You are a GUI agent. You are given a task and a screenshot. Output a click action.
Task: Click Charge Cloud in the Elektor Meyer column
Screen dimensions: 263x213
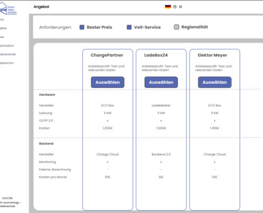coord(215,154)
